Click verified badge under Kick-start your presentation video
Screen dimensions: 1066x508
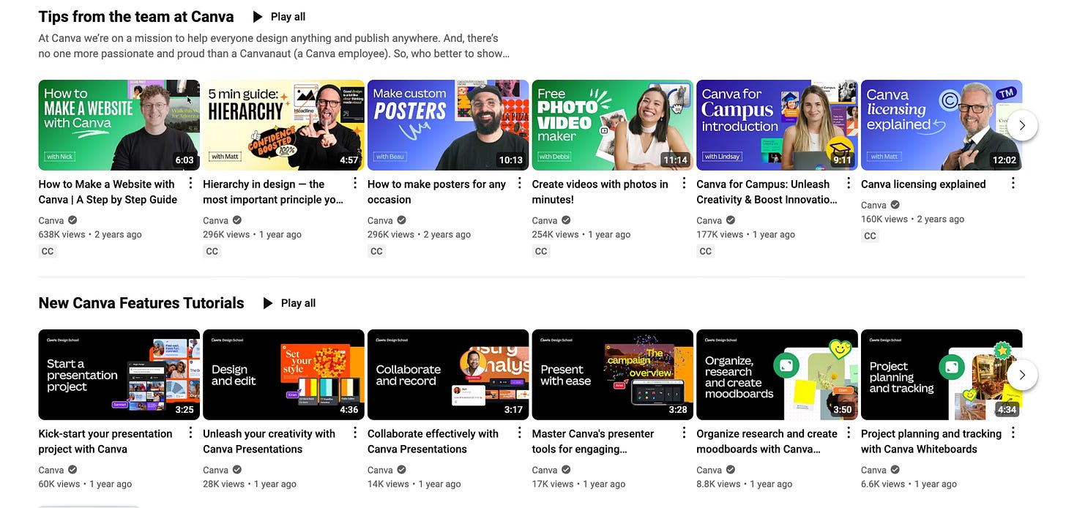pos(72,470)
